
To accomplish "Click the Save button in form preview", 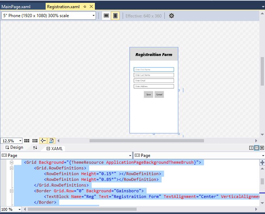I will (148, 95).
